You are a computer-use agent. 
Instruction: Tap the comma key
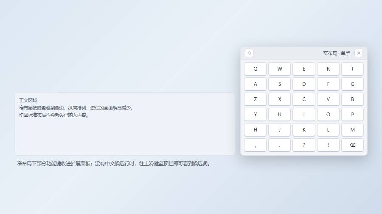pyautogui.click(x=255, y=145)
